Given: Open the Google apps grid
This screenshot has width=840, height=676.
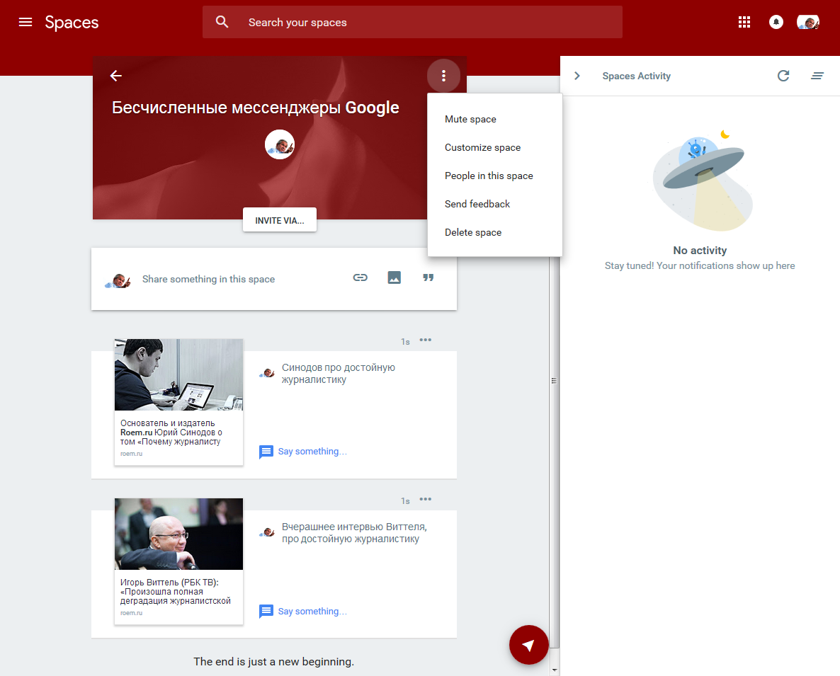Looking at the screenshot, I should click(x=744, y=22).
